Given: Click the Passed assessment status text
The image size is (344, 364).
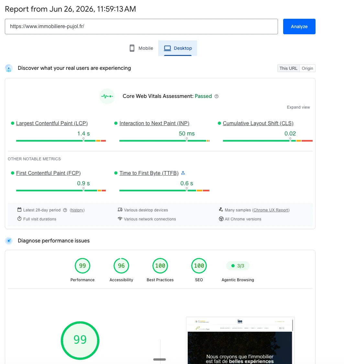Looking at the screenshot, I should (x=203, y=96).
